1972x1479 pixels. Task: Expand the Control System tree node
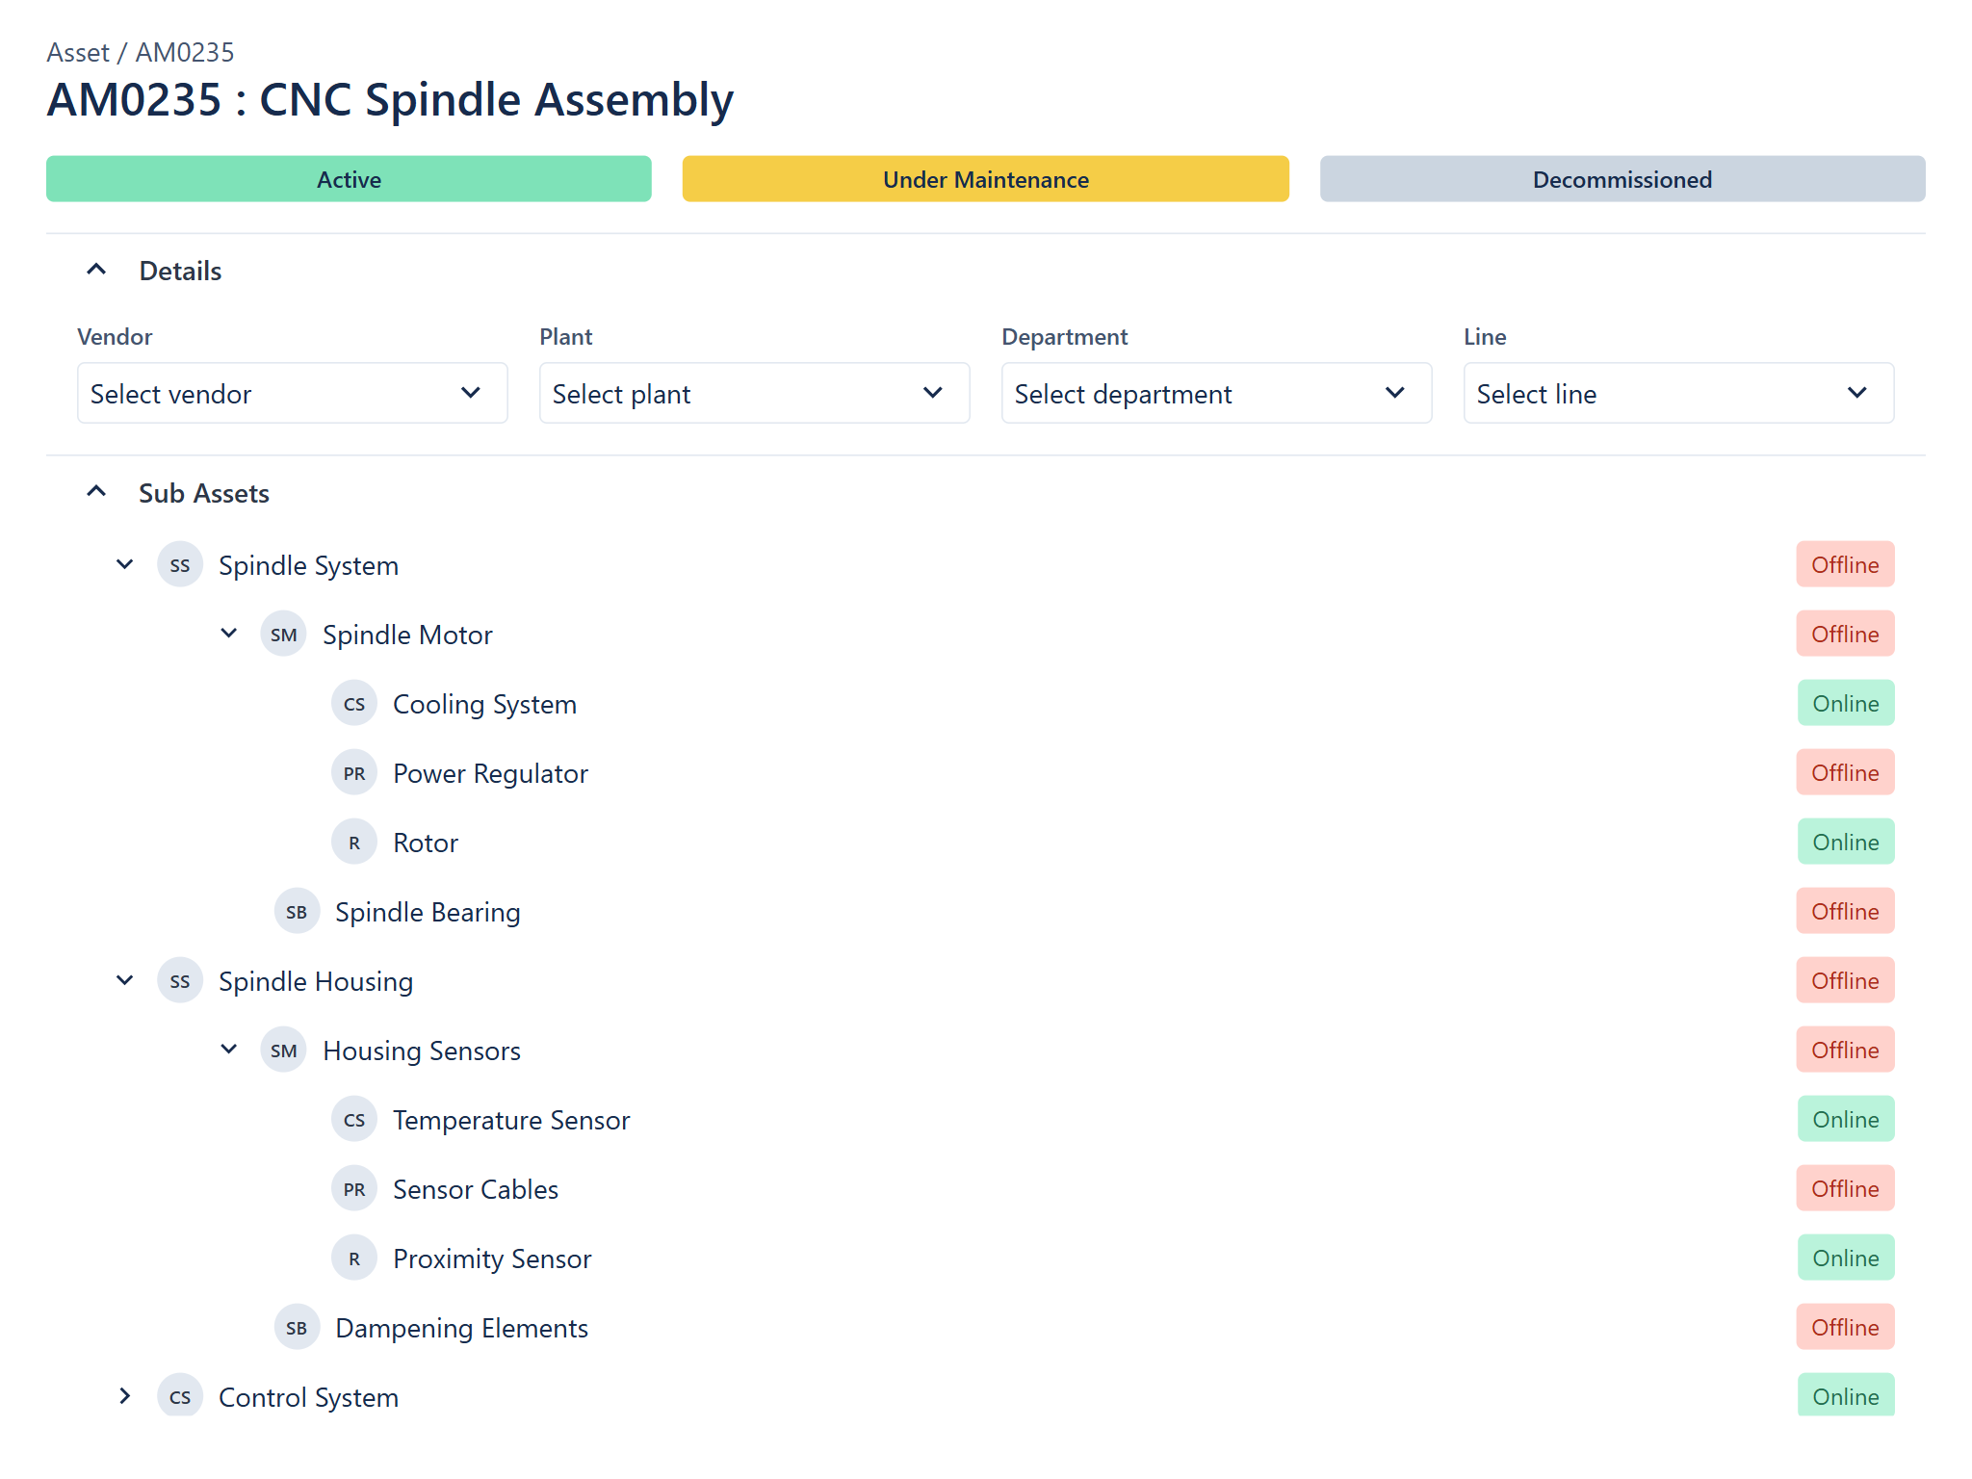pos(124,1396)
